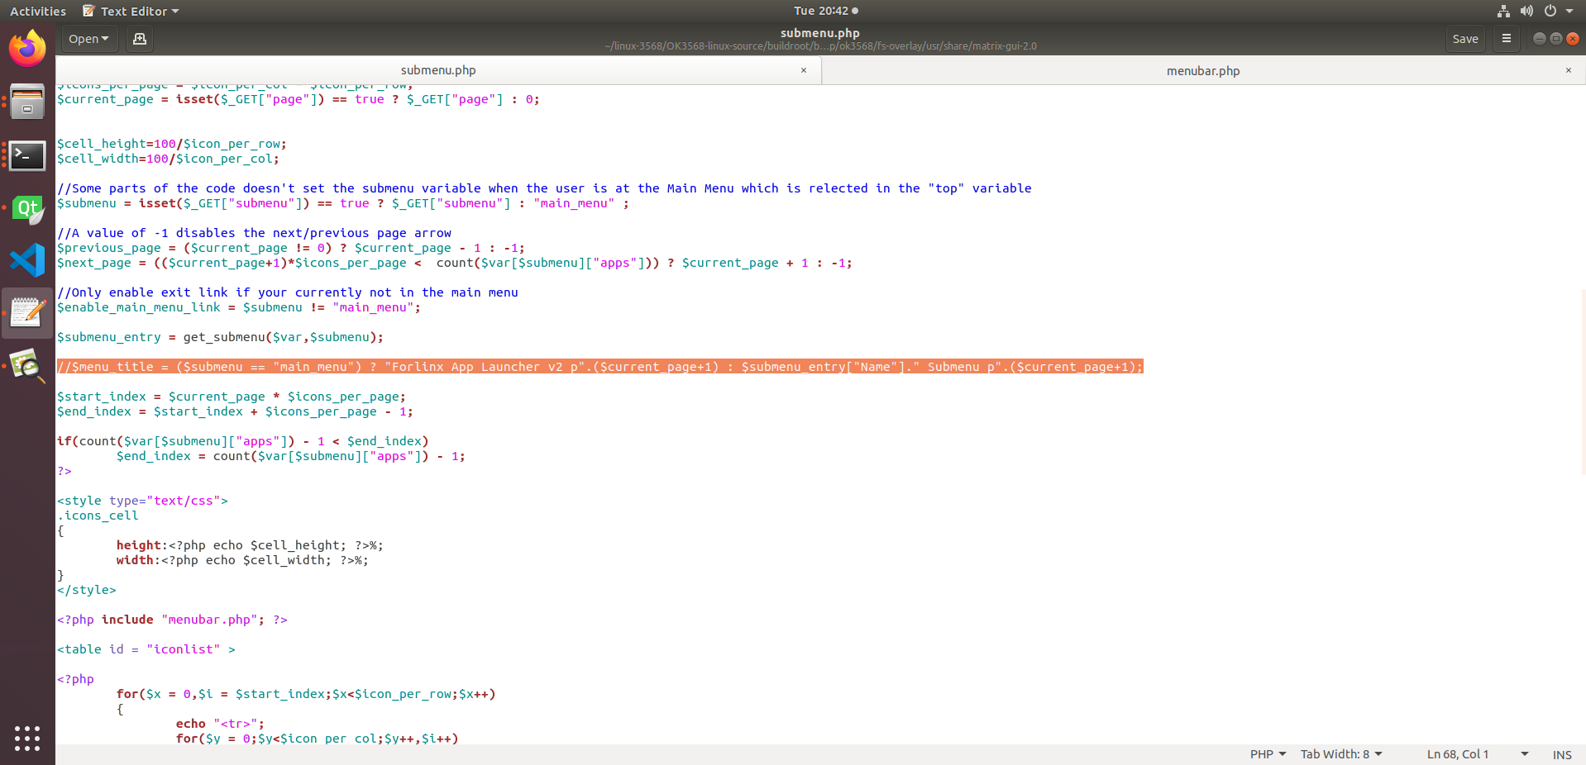Viewport: 1586px width, 765px height.
Task: Open Qt Creator from the dock
Action: (x=27, y=209)
